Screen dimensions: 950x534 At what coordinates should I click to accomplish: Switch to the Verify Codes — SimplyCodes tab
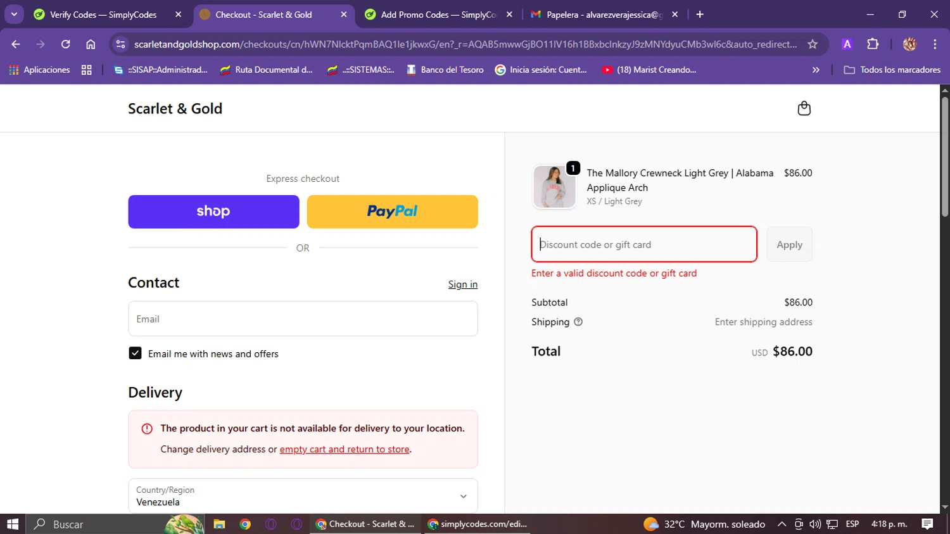pos(103,15)
